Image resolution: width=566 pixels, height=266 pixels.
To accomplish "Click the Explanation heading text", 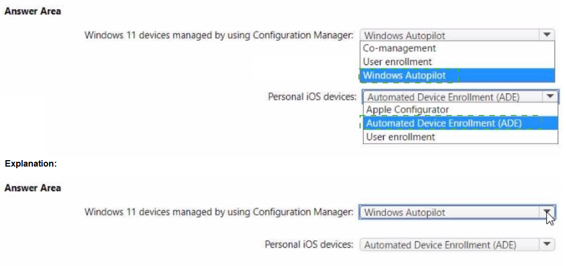I will coord(31,163).
